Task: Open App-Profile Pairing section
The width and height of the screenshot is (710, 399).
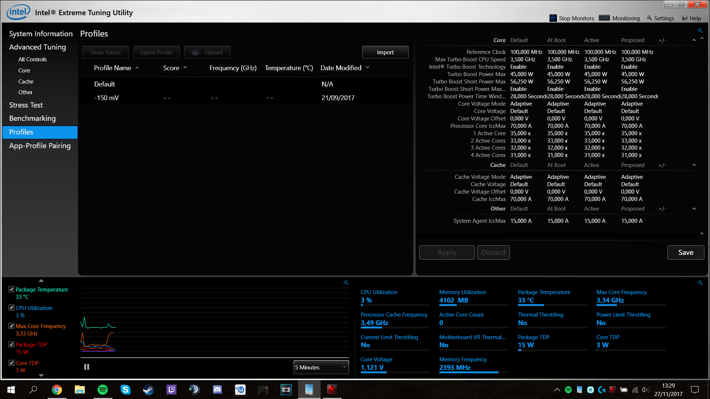Action: [40, 146]
